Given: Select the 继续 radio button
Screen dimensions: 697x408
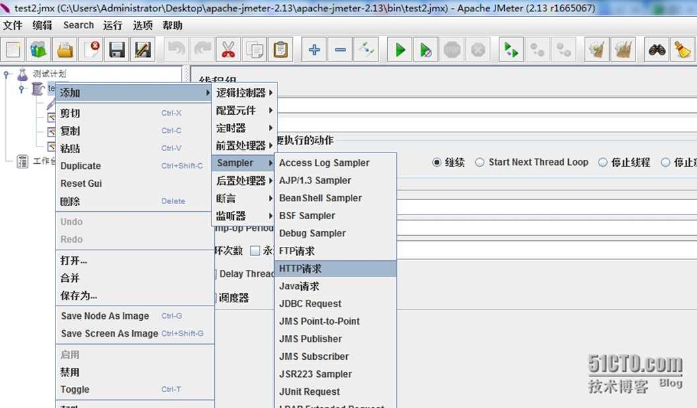Looking at the screenshot, I should (437, 162).
